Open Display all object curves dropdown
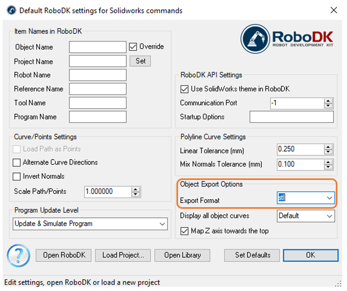Screen dimensions: 347x291 (329, 216)
